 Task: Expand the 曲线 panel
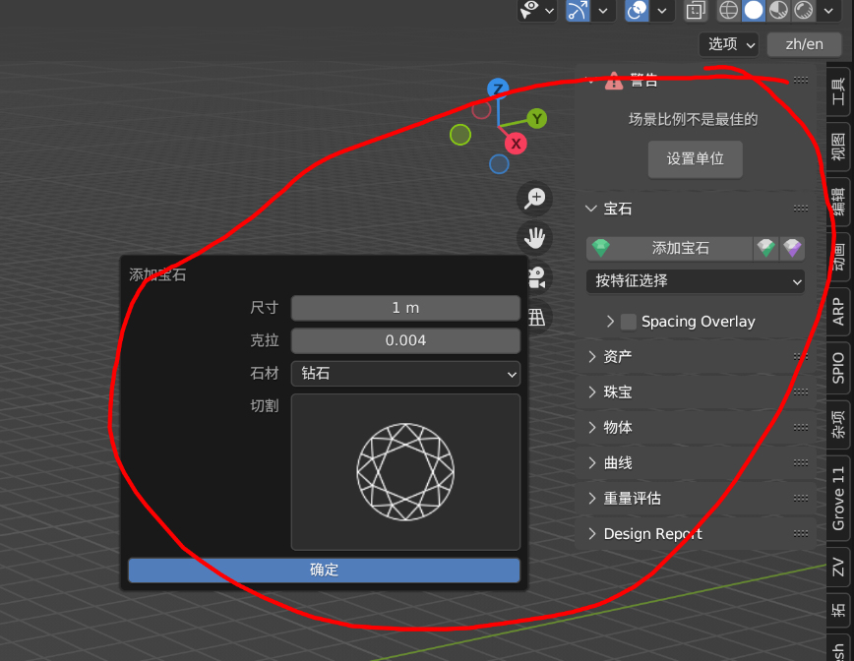click(592, 463)
